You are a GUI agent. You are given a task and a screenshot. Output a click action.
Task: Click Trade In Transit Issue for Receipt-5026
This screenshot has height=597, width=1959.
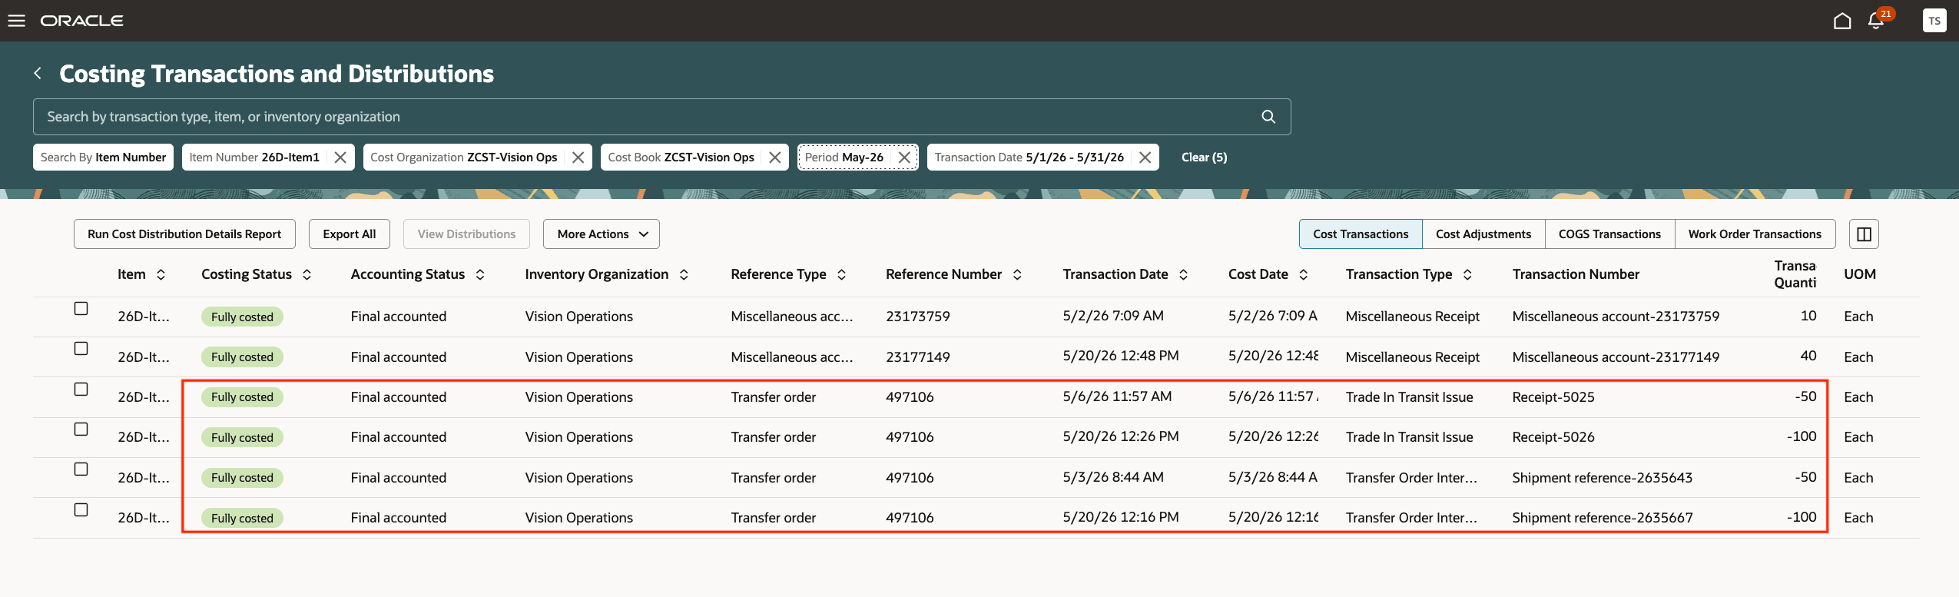1409,437
